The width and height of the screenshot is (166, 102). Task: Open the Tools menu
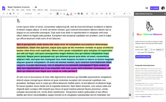click(34, 10)
